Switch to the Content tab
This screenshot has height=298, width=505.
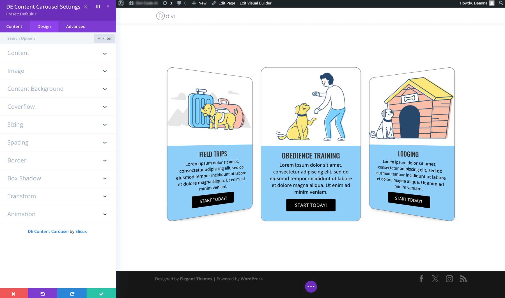[x=14, y=26]
